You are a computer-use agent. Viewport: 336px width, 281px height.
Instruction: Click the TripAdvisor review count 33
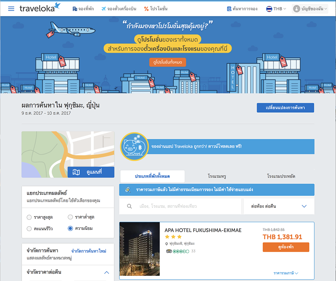tap(193, 251)
